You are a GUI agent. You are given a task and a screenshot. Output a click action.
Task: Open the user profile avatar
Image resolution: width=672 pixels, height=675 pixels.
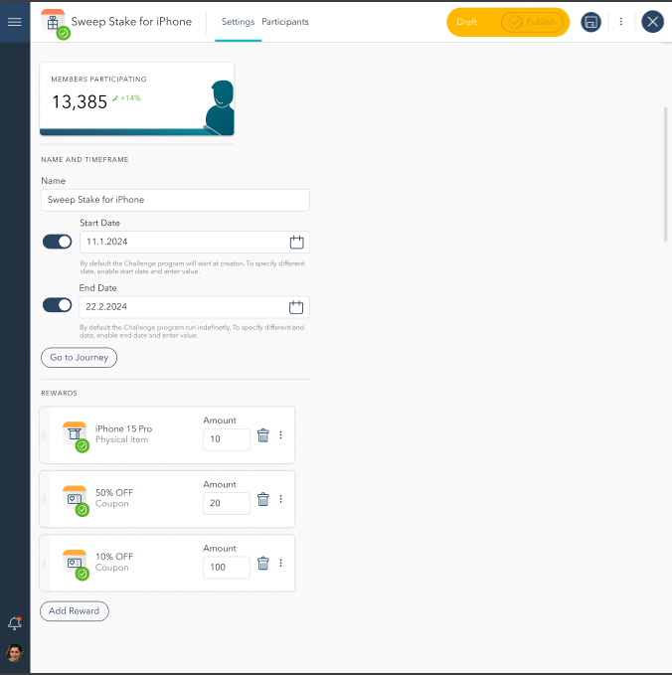(15, 653)
